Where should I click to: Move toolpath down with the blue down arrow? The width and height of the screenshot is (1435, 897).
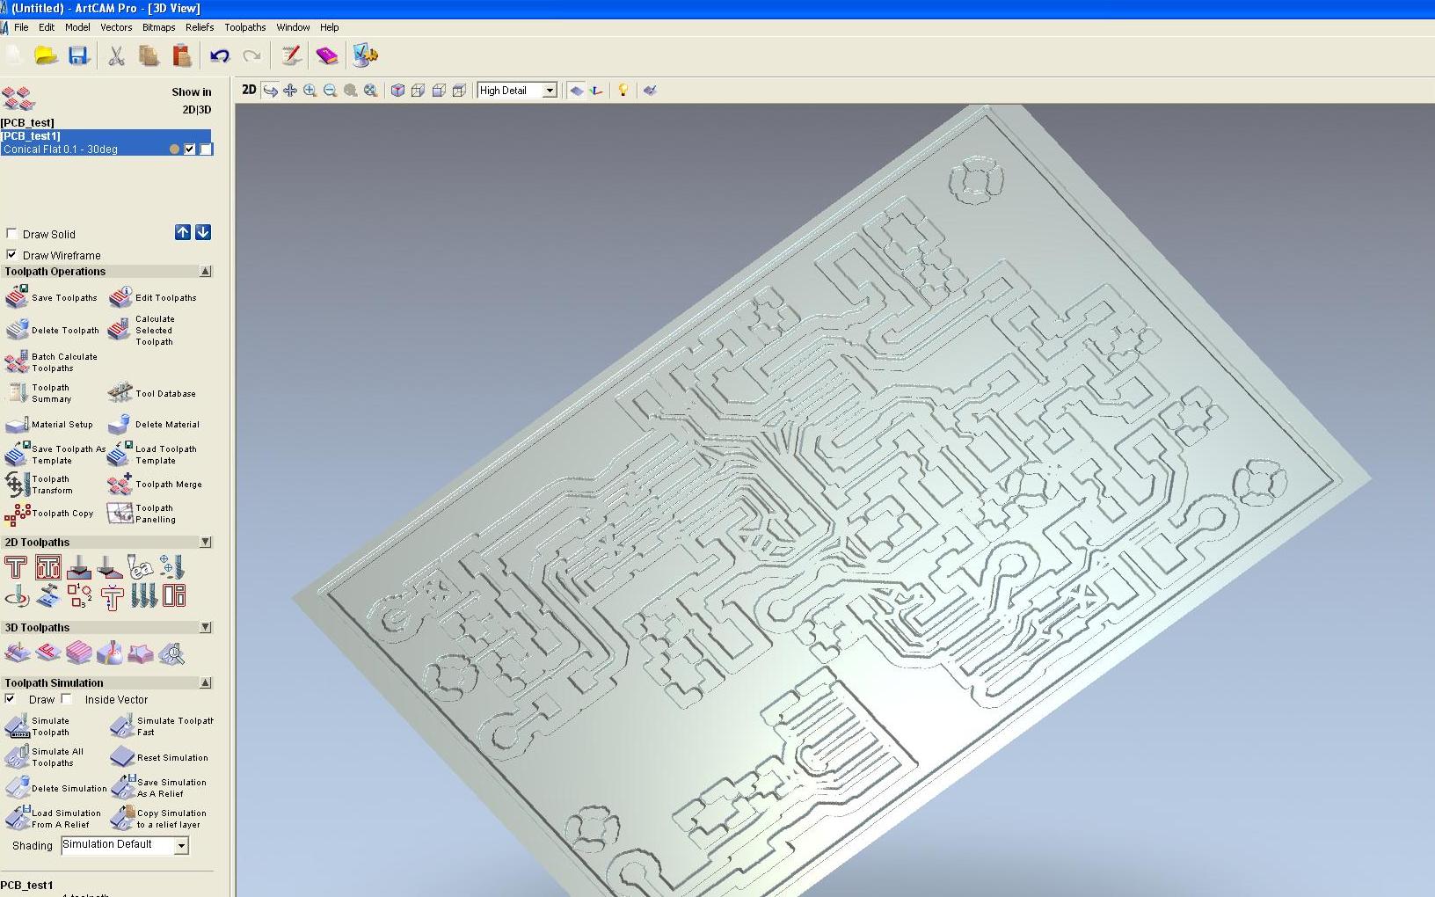coord(203,232)
